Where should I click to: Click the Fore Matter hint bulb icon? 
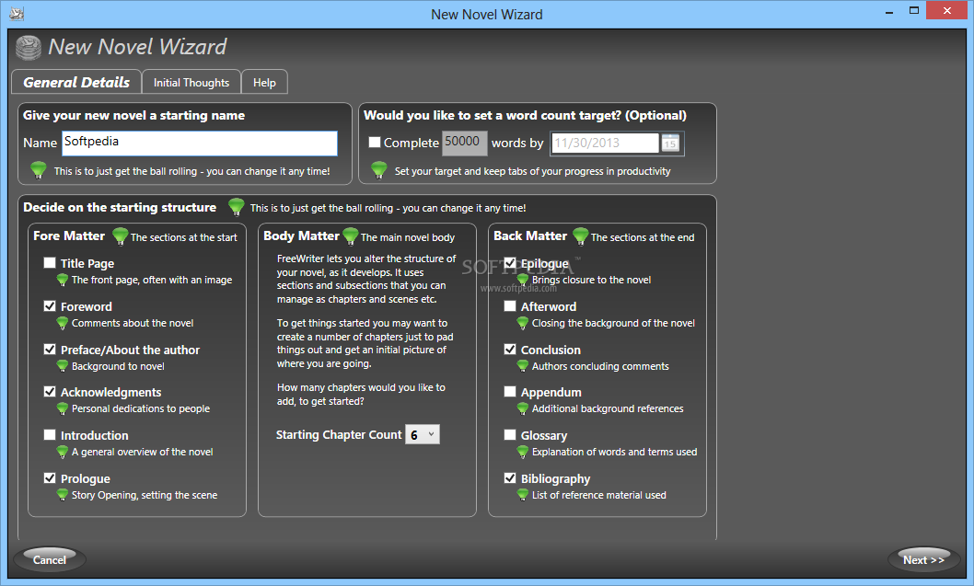point(120,236)
